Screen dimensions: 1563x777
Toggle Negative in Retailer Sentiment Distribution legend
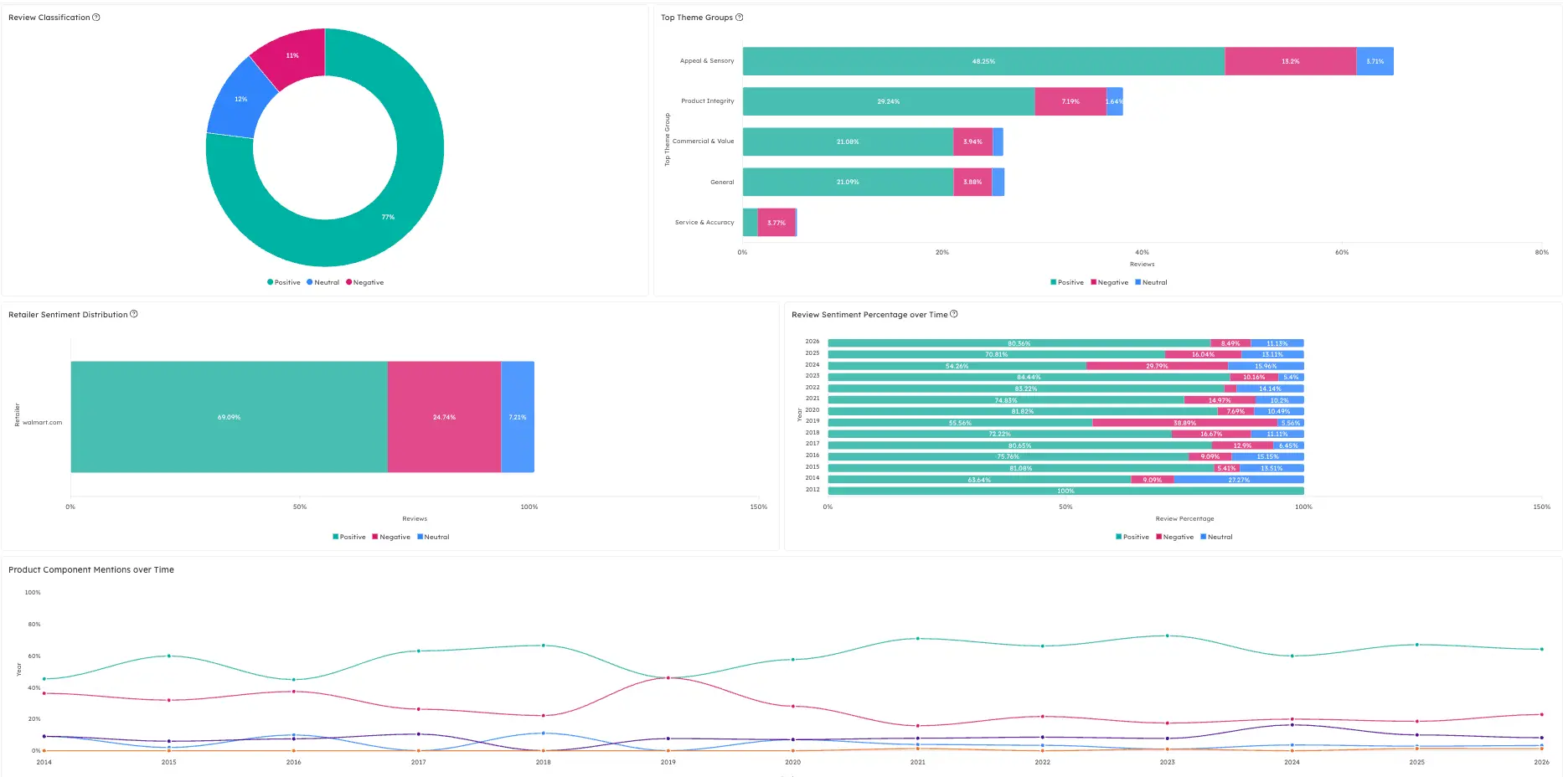[391, 537]
